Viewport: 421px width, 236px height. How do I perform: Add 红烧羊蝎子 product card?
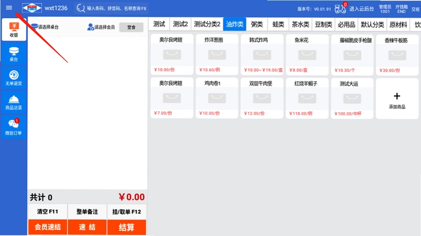(x=307, y=99)
